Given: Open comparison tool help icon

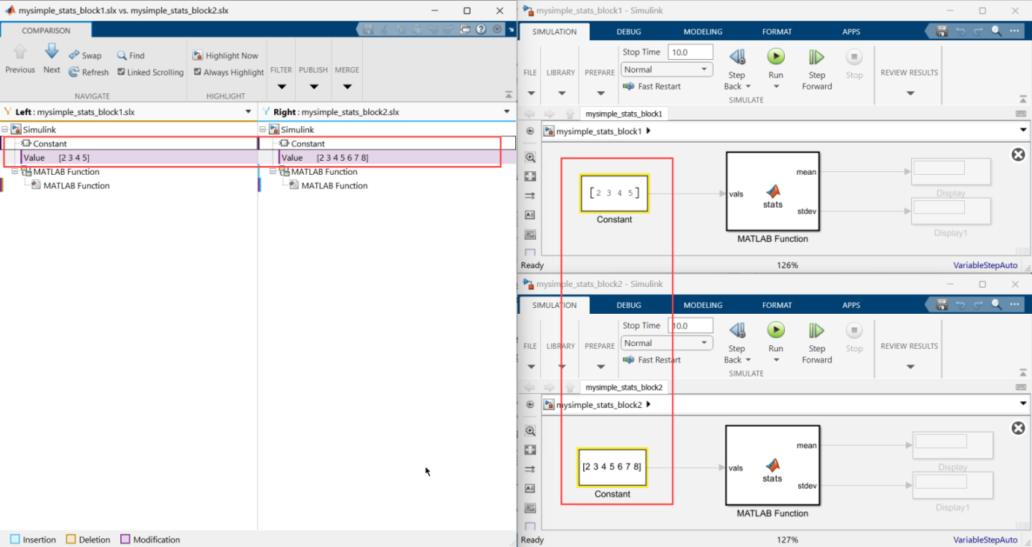Looking at the screenshot, I should pyautogui.click(x=482, y=30).
